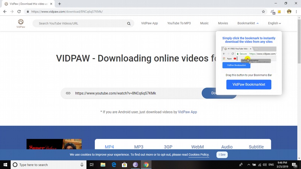Show hidden system tray icons
This screenshot has height=169, width=301.
pyautogui.click(x=249, y=165)
